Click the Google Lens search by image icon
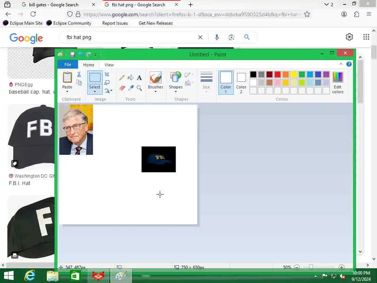 pyautogui.click(x=231, y=37)
